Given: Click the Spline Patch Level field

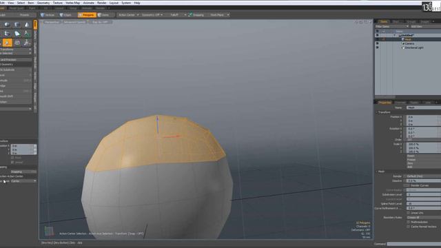Looking at the screenshot, I should (x=424, y=204).
